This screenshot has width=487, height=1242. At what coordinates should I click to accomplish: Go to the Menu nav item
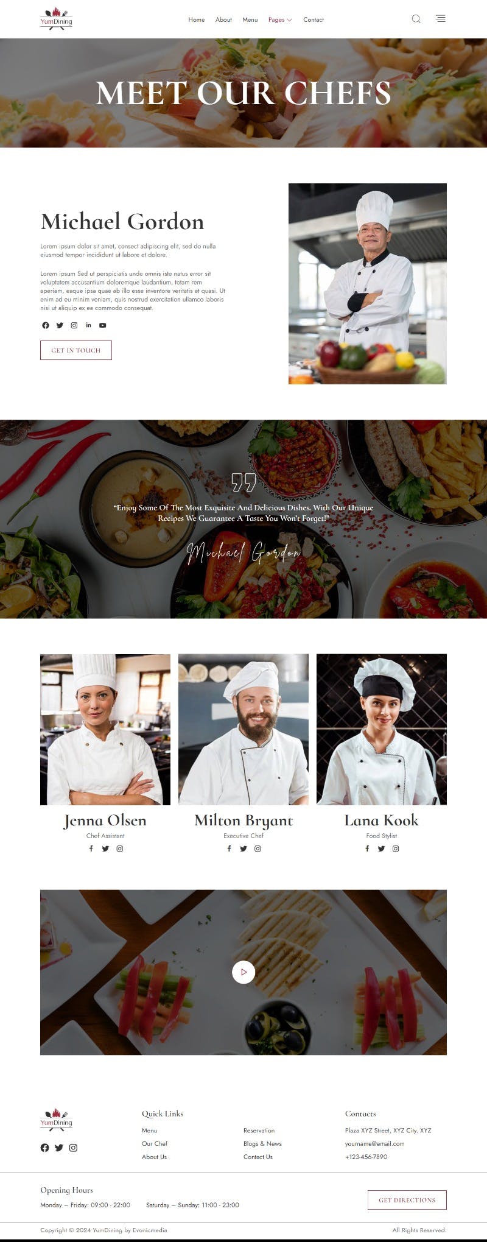point(250,19)
